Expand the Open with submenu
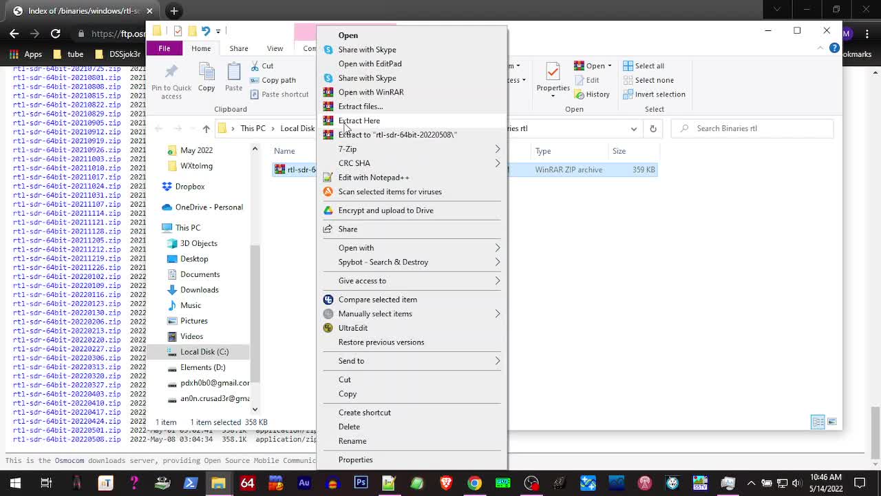 pyautogui.click(x=356, y=247)
